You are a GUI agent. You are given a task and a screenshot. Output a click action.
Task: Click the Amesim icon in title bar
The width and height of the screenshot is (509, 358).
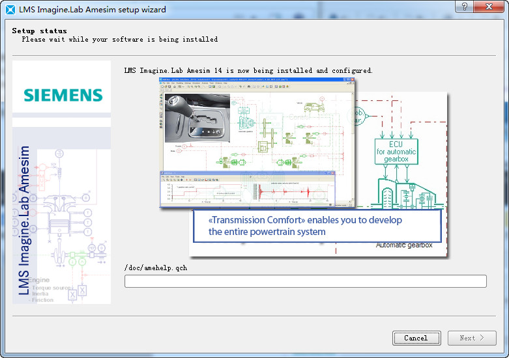point(10,10)
